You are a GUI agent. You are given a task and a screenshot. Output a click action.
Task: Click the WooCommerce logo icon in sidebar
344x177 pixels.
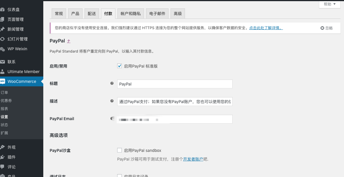pos(3,81)
